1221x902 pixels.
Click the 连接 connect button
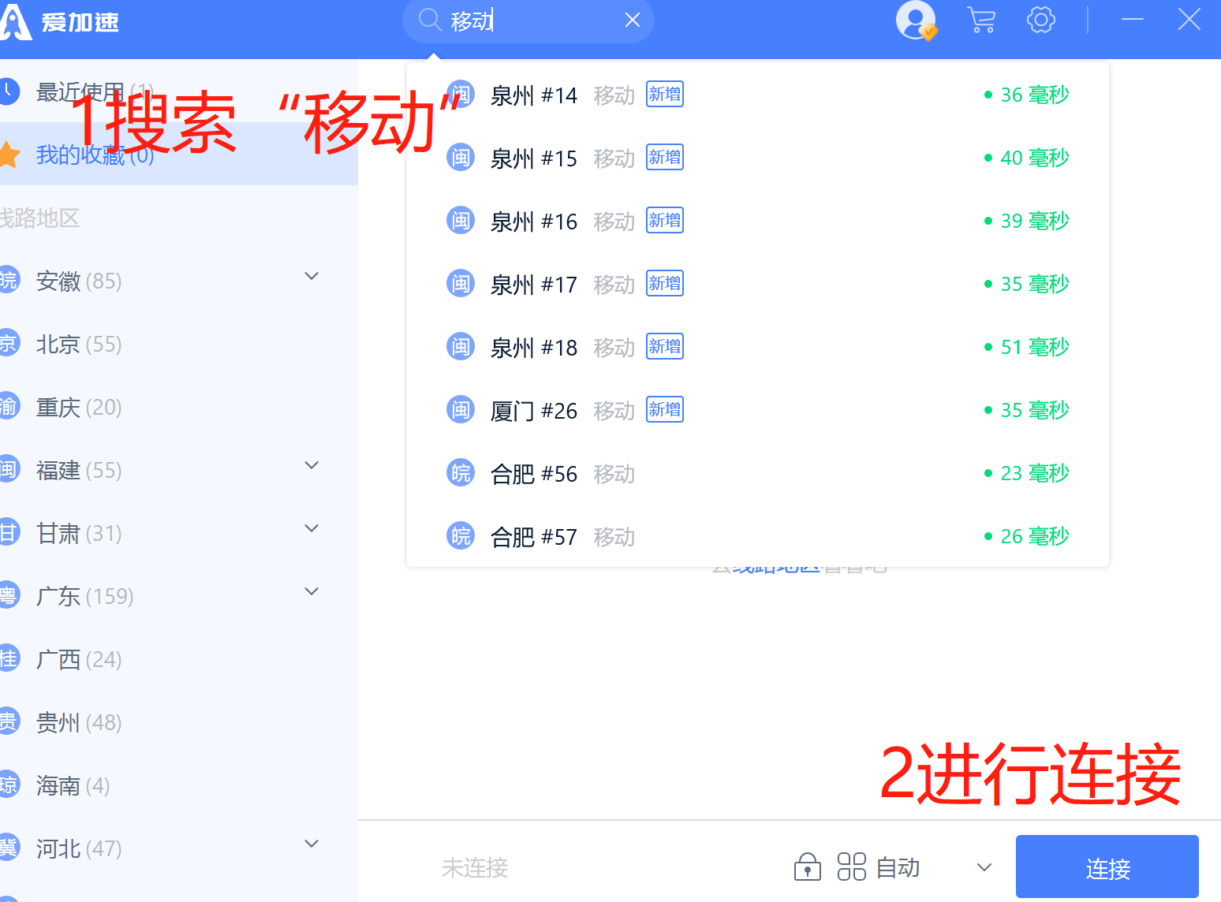(x=1107, y=867)
